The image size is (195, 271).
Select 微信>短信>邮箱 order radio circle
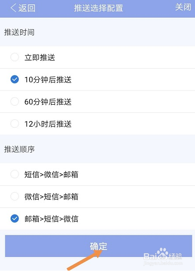[x=15, y=197]
